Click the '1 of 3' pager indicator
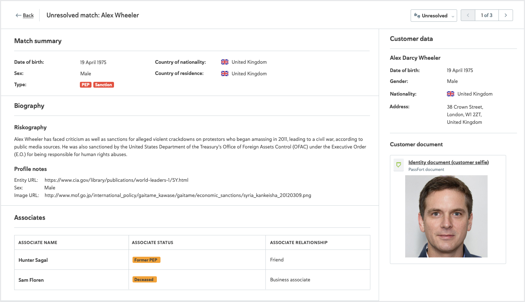Viewport: 525px width, 302px height. 487,15
